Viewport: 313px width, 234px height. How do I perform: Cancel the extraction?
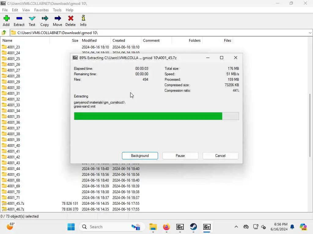point(220,156)
